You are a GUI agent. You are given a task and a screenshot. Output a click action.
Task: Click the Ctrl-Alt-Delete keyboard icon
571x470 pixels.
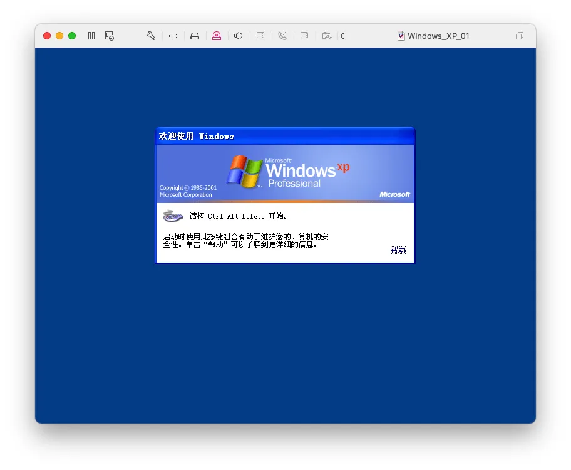(x=173, y=216)
